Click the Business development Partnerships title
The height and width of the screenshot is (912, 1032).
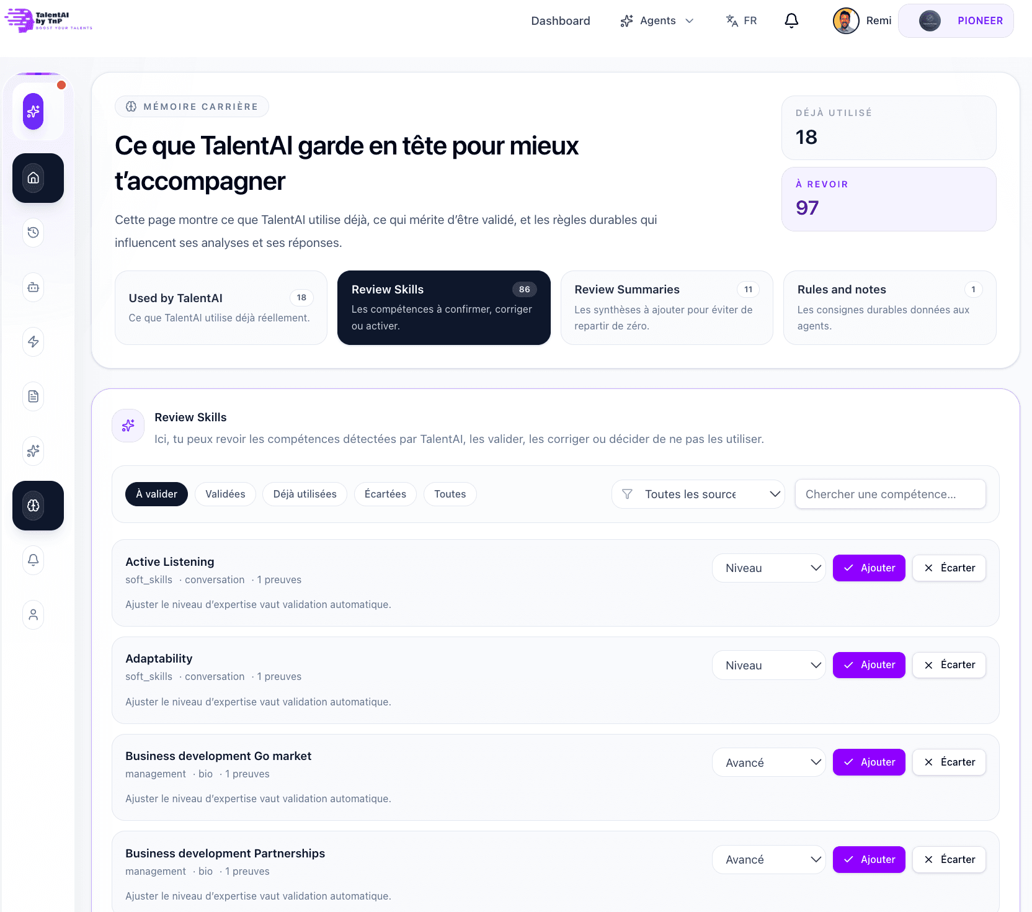tap(225, 854)
